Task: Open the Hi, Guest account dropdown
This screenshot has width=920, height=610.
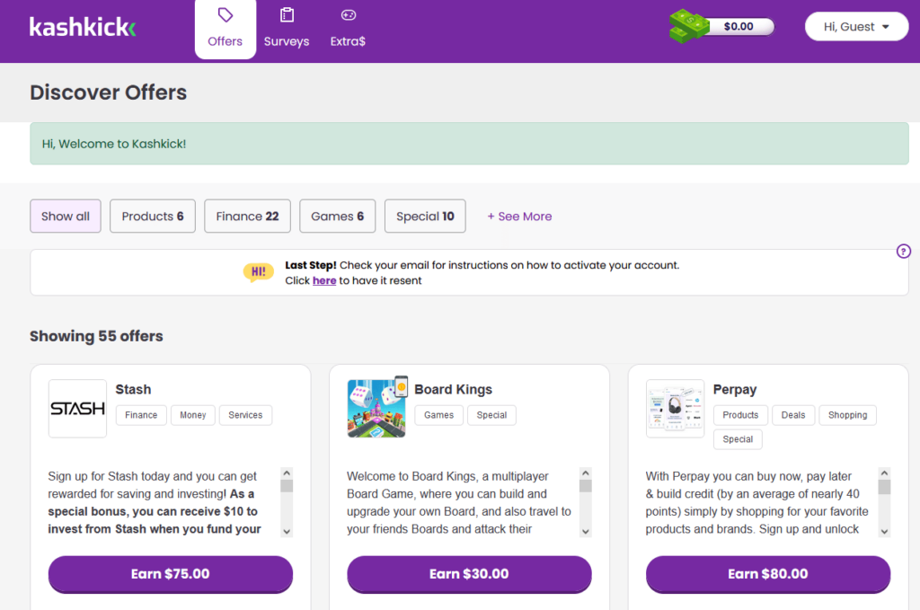Action: pyautogui.click(x=856, y=26)
